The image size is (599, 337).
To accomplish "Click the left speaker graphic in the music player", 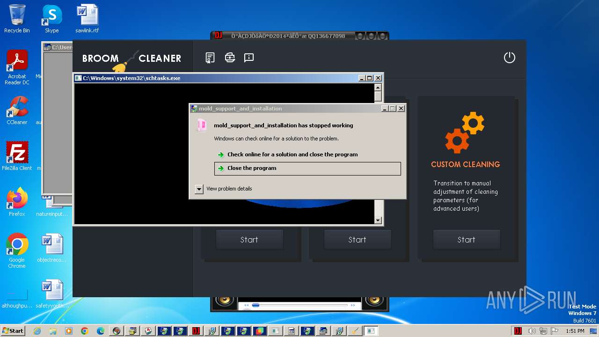I will point(224,302).
